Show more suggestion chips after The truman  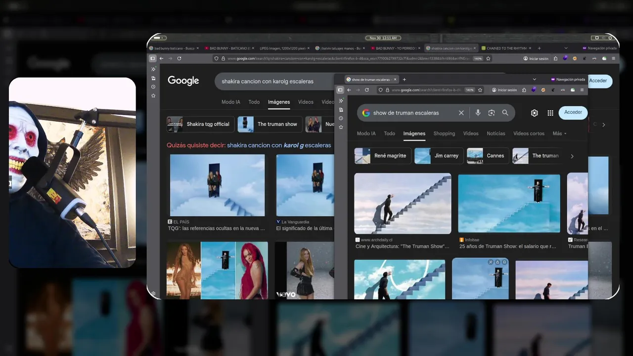coord(572,156)
